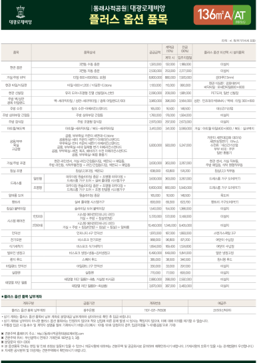257x363 pixels.
Task: Click the 대광로제비앙 crest logo at top left
Action: pyautogui.click(x=21, y=15)
